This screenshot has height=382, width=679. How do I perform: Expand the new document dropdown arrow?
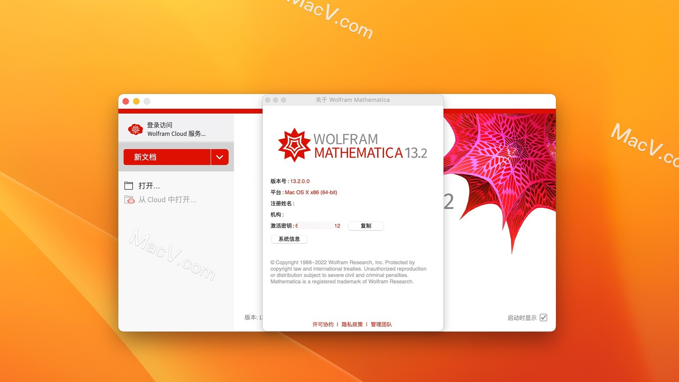tap(220, 156)
